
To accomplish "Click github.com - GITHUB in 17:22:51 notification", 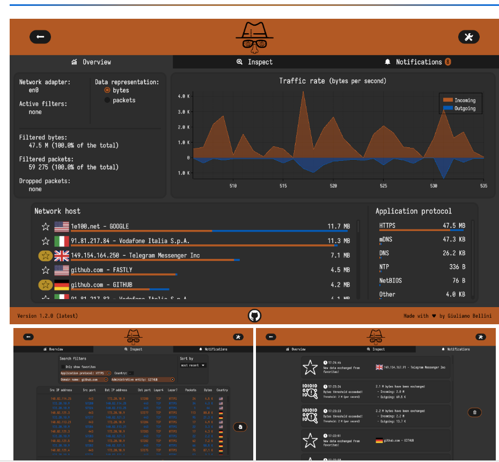I will click(x=394, y=441).
